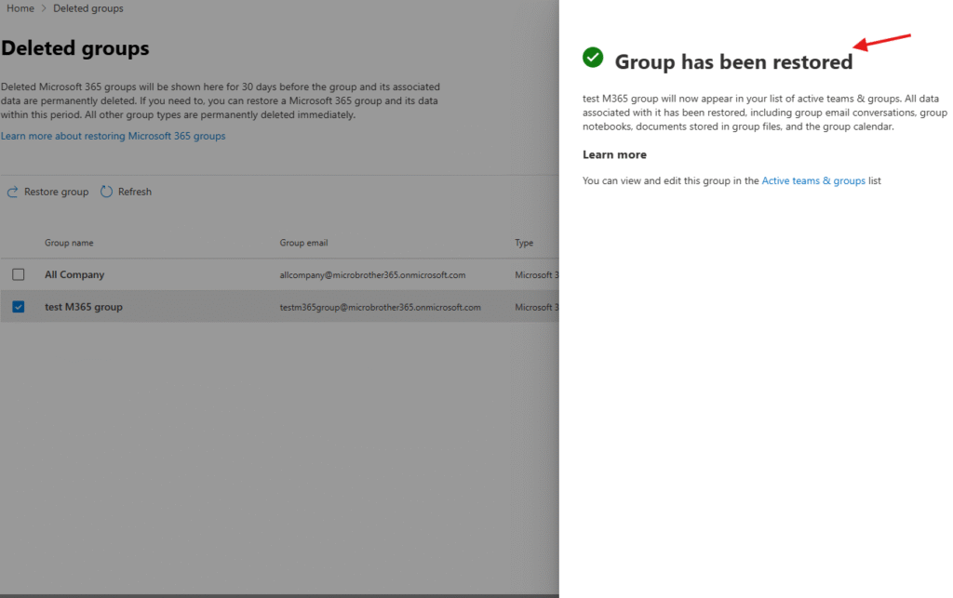Image resolution: width=953 pixels, height=598 pixels.
Task: Click the Group has been restored heading
Action: pos(733,62)
